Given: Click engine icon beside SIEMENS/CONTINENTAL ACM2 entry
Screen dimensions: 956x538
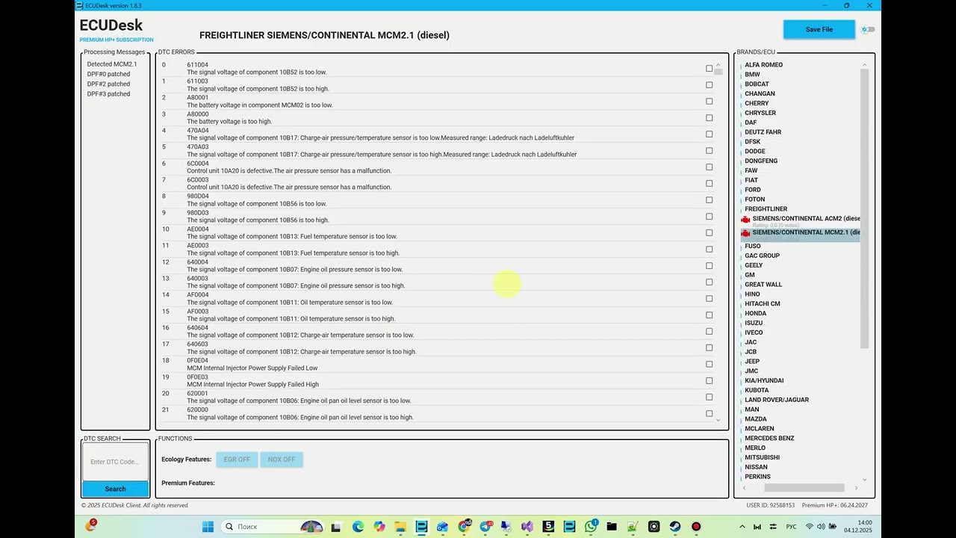Looking at the screenshot, I should point(745,219).
